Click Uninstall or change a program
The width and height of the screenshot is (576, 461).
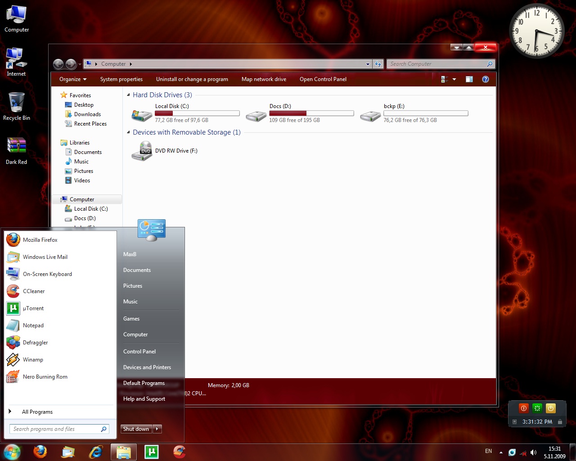[192, 79]
